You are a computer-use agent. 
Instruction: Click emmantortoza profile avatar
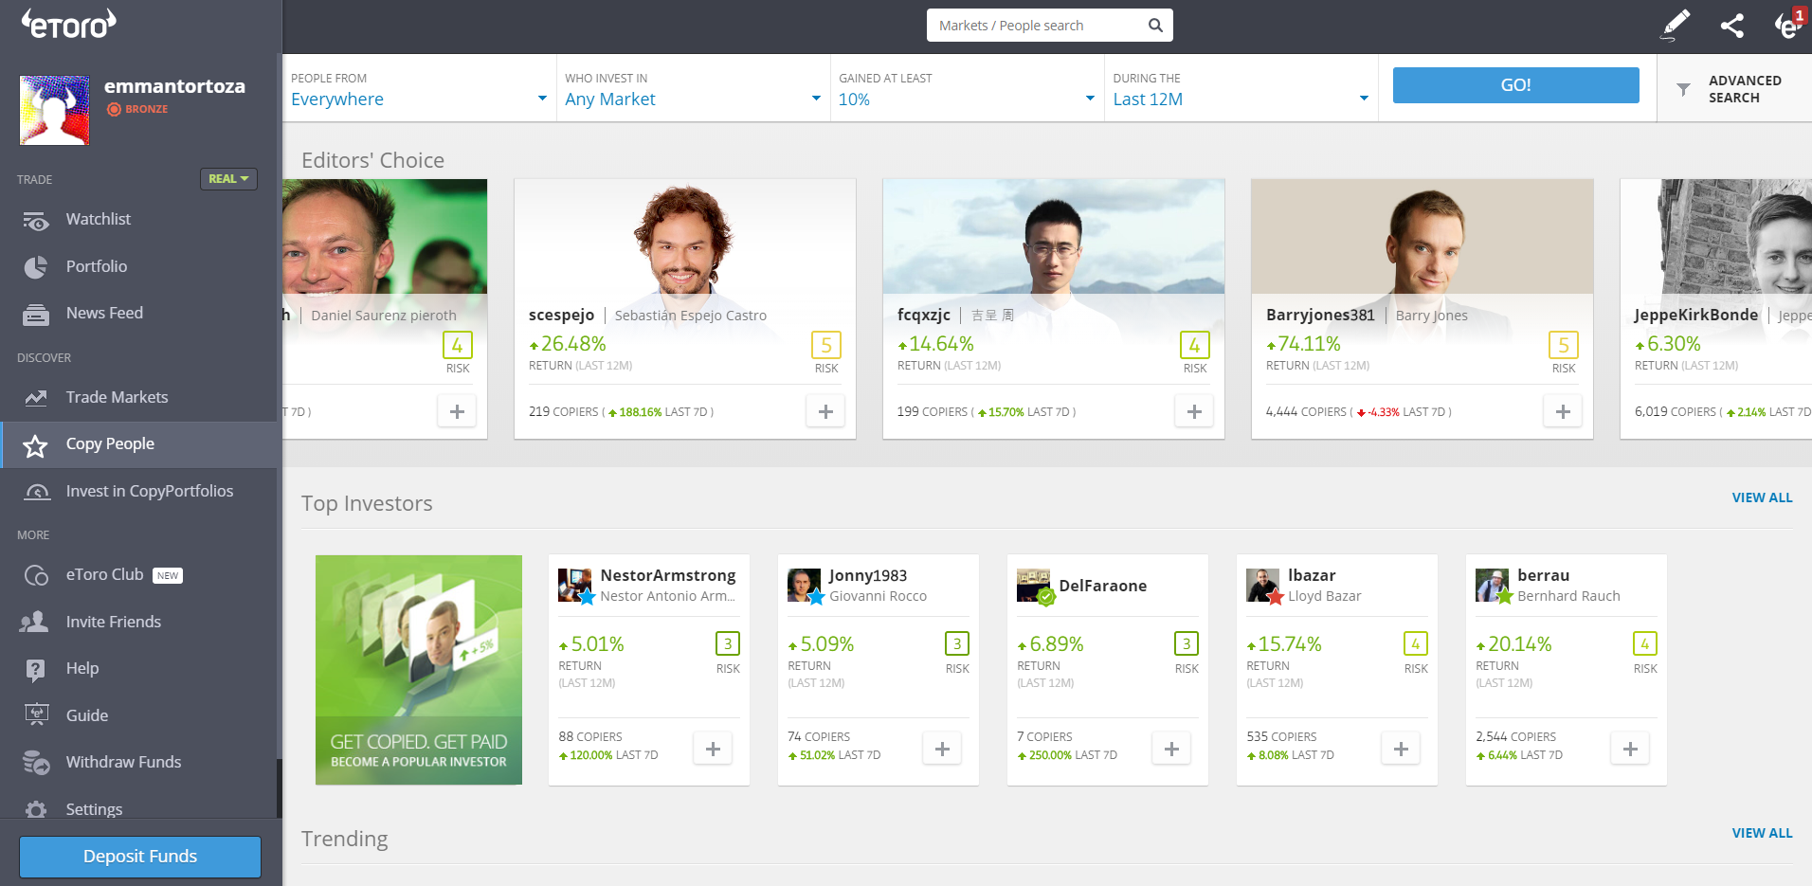[x=54, y=111]
